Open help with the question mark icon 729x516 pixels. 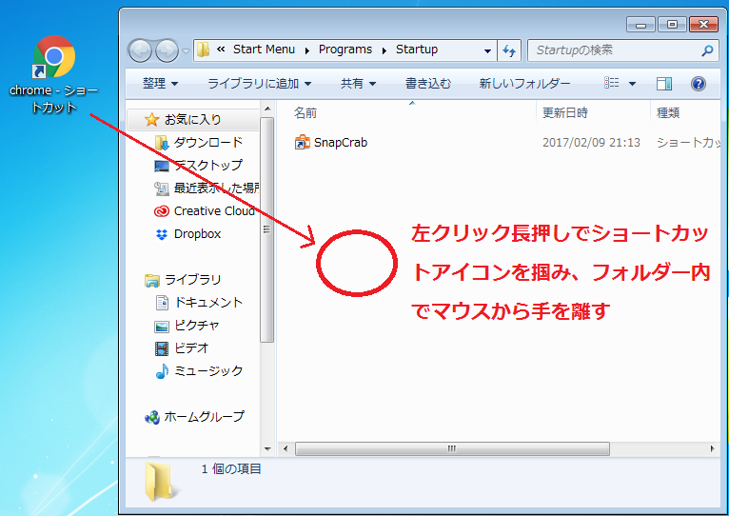(x=698, y=84)
